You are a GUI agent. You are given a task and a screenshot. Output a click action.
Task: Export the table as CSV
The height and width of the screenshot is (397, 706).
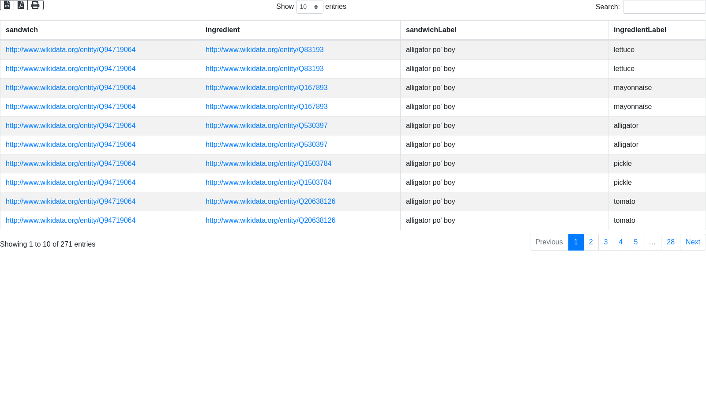[7, 5]
